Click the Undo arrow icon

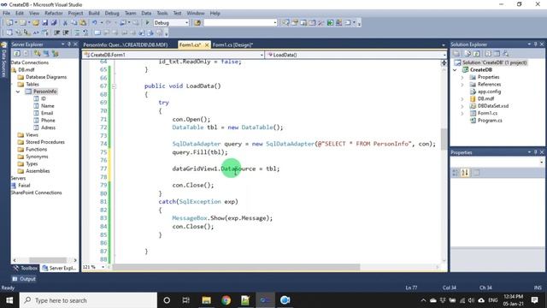pos(95,23)
